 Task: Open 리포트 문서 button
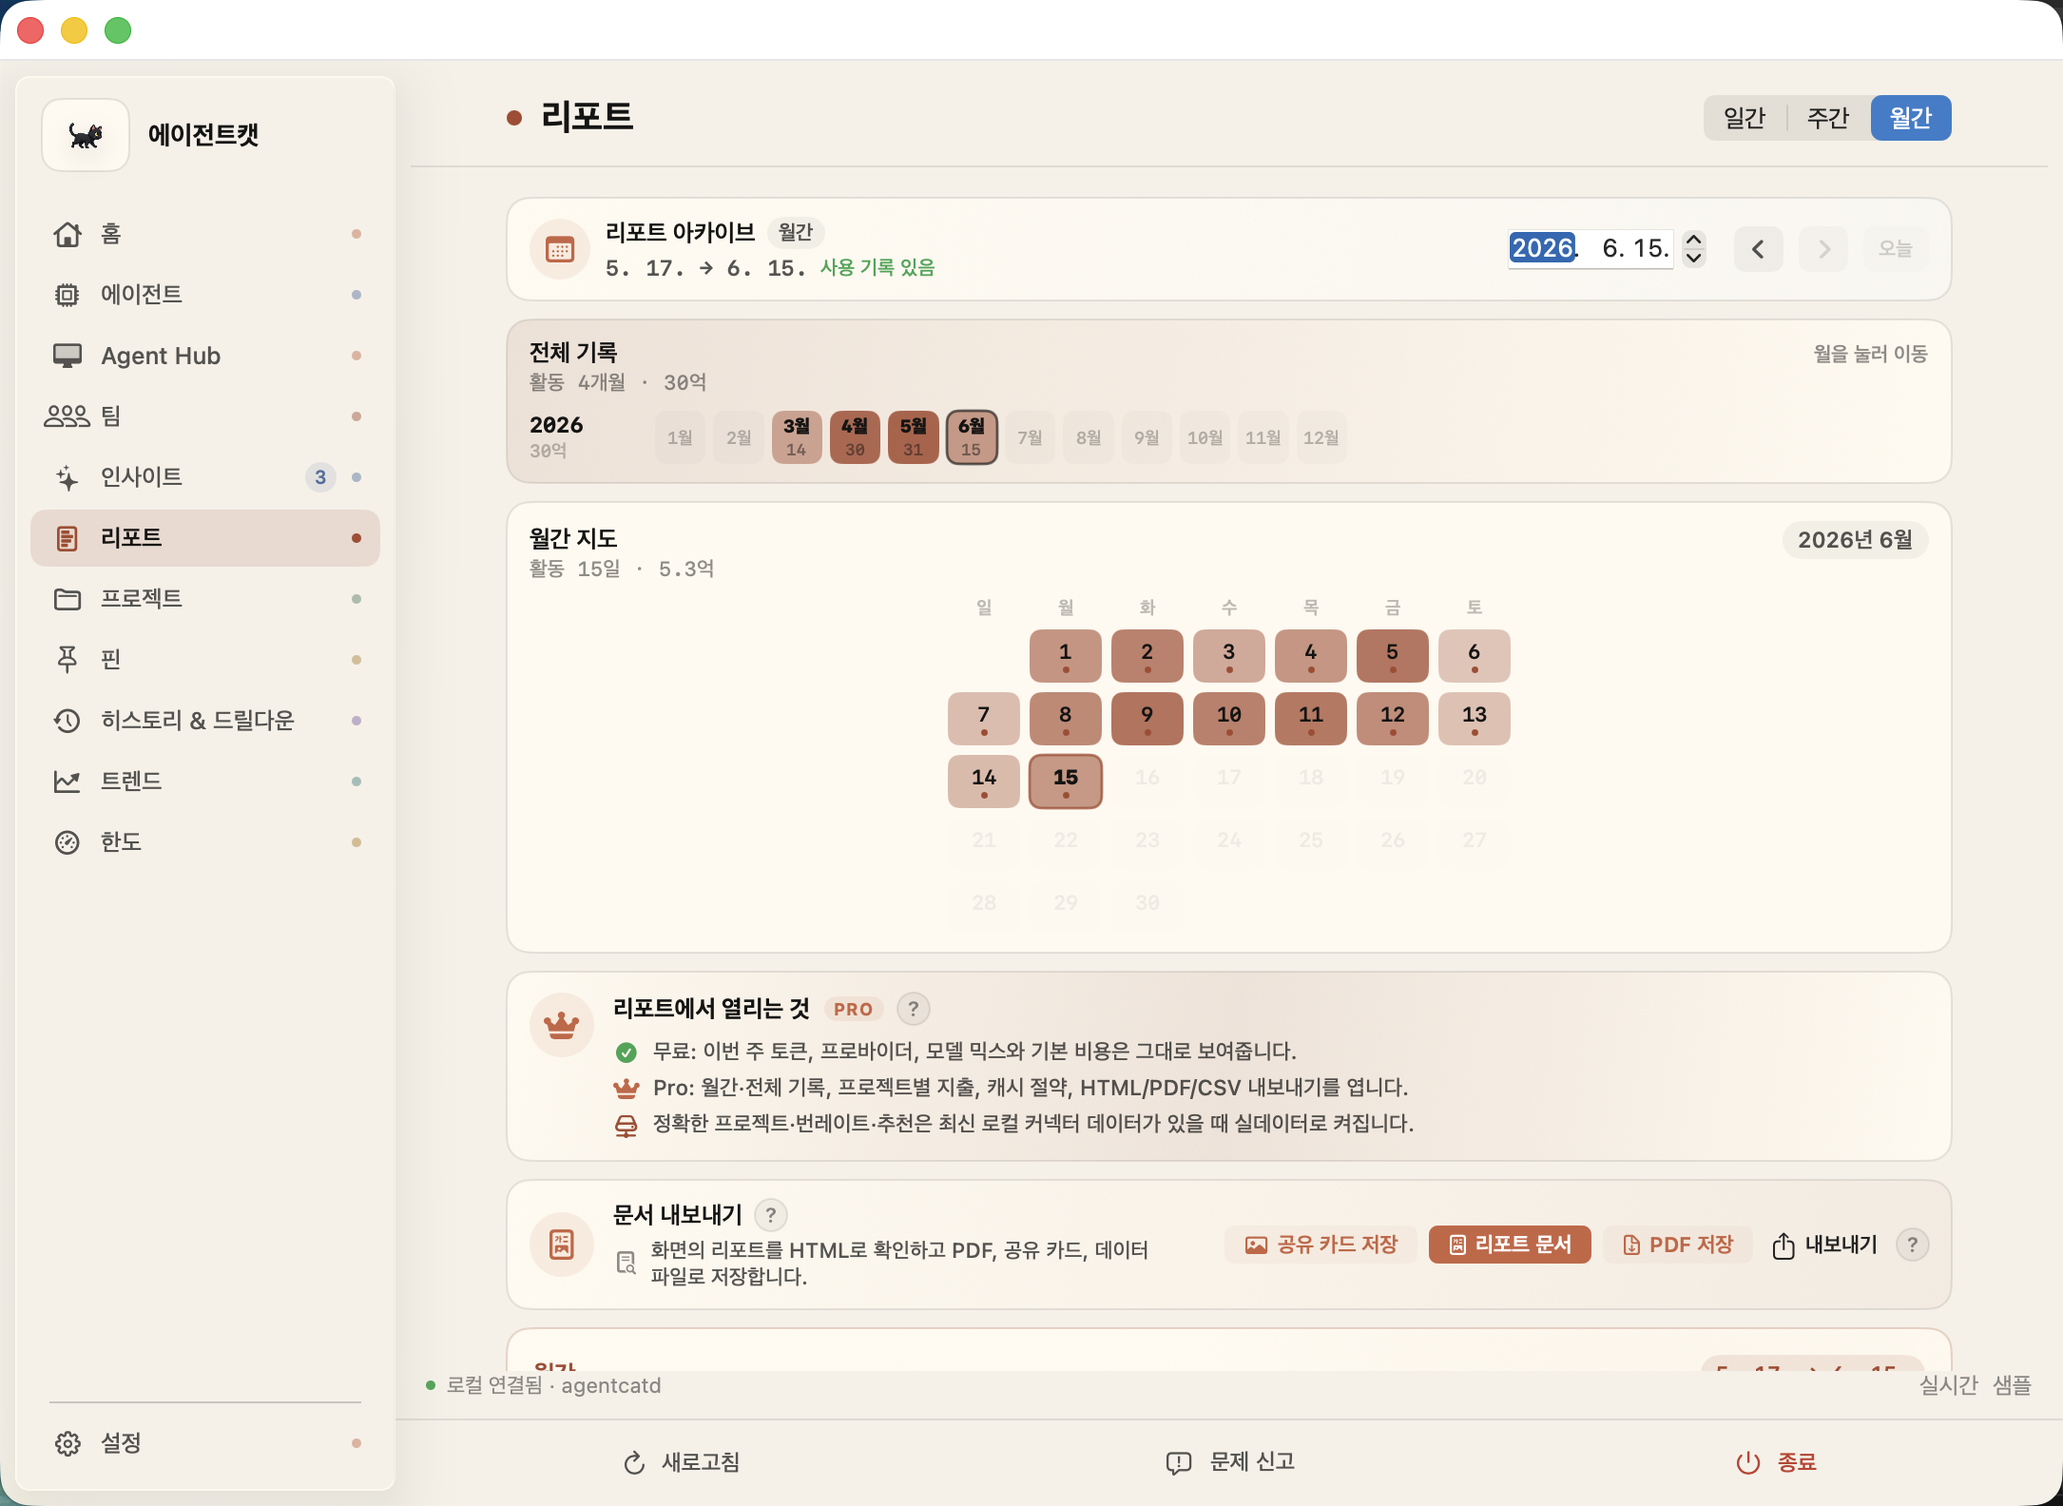pos(1510,1245)
